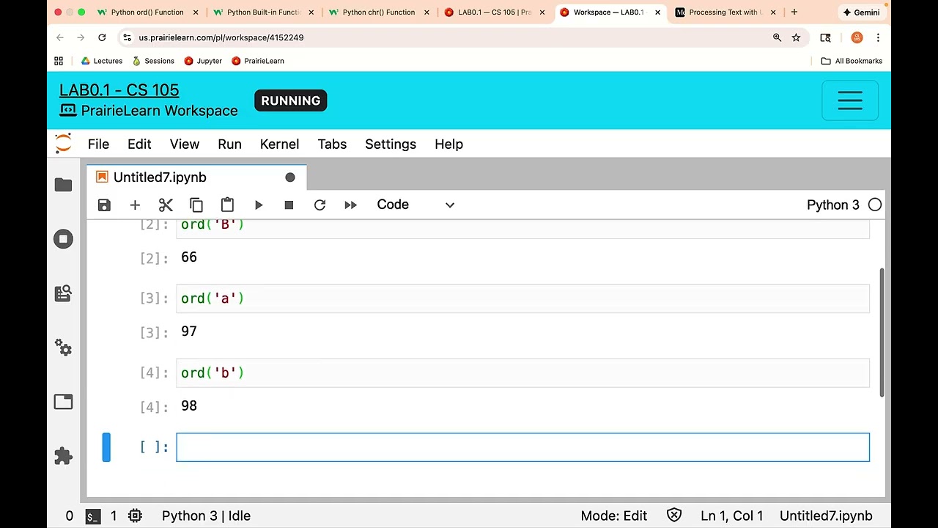Click the output value 97
This screenshot has height=528, width=938.
(189, 331)
